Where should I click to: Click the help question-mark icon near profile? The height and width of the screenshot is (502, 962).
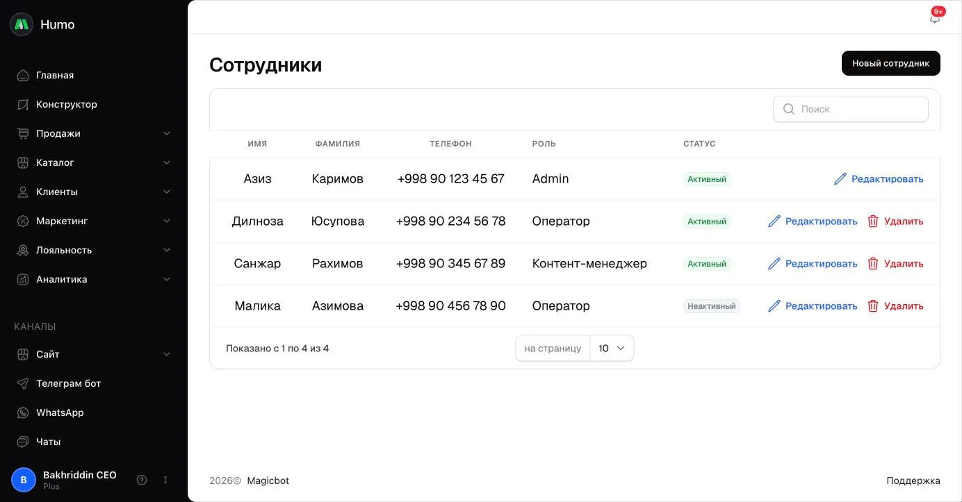[x=142, y=480]
